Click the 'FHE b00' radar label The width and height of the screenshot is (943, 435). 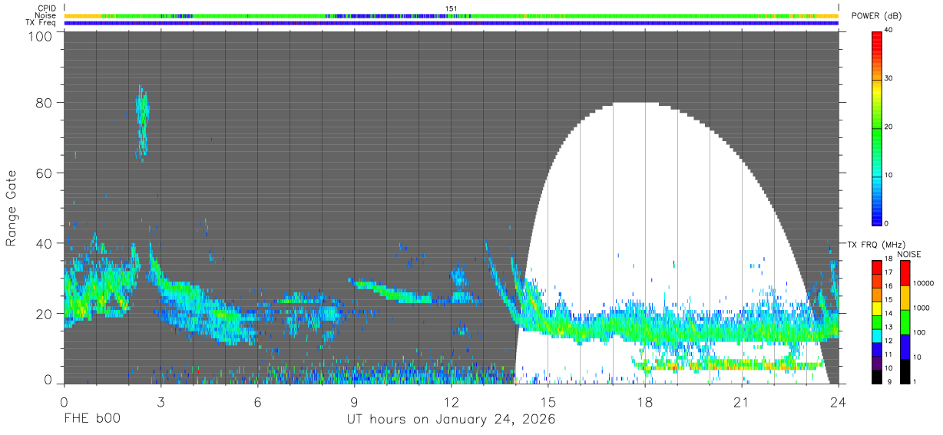pyautogui.click(x=91, y=420)
